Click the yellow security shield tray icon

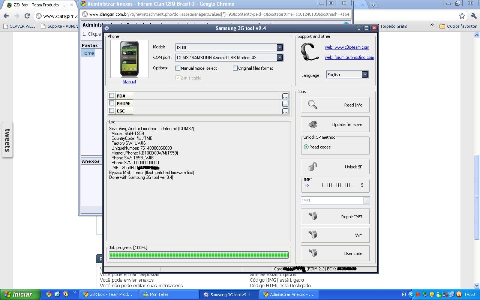[x=432, y=294]
